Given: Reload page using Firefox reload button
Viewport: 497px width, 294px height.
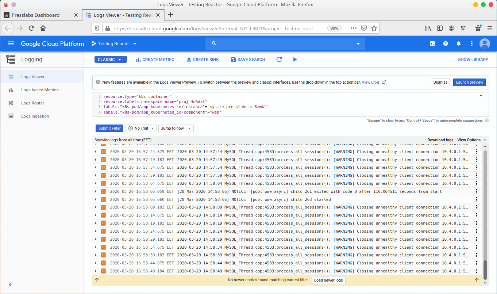Looking at the screenshot, I should pos(31,28).
